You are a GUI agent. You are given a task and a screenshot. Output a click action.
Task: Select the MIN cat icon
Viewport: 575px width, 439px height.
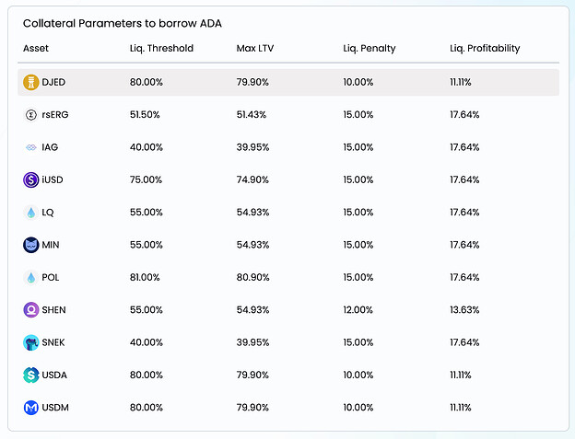[x=31, y=245]
